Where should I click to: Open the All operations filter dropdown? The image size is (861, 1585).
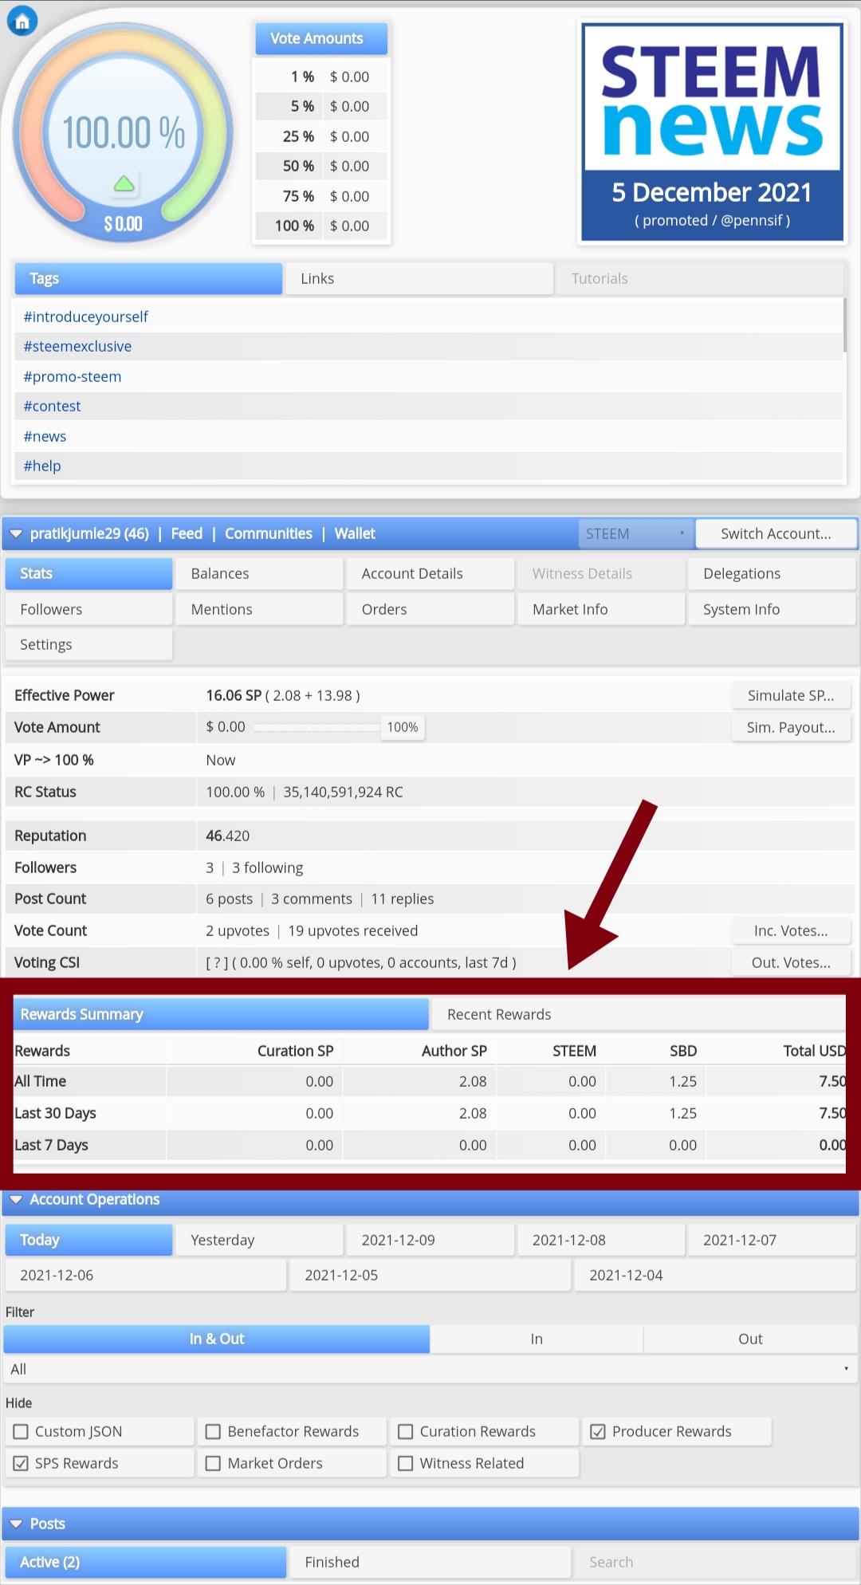click(x=430, y=1369)
